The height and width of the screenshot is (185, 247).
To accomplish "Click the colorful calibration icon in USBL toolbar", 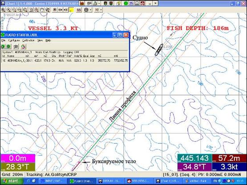I will point(23,46).
